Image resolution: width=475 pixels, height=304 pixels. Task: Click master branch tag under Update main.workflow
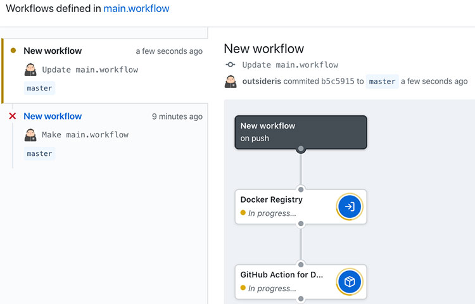click(x=39, y=88)
